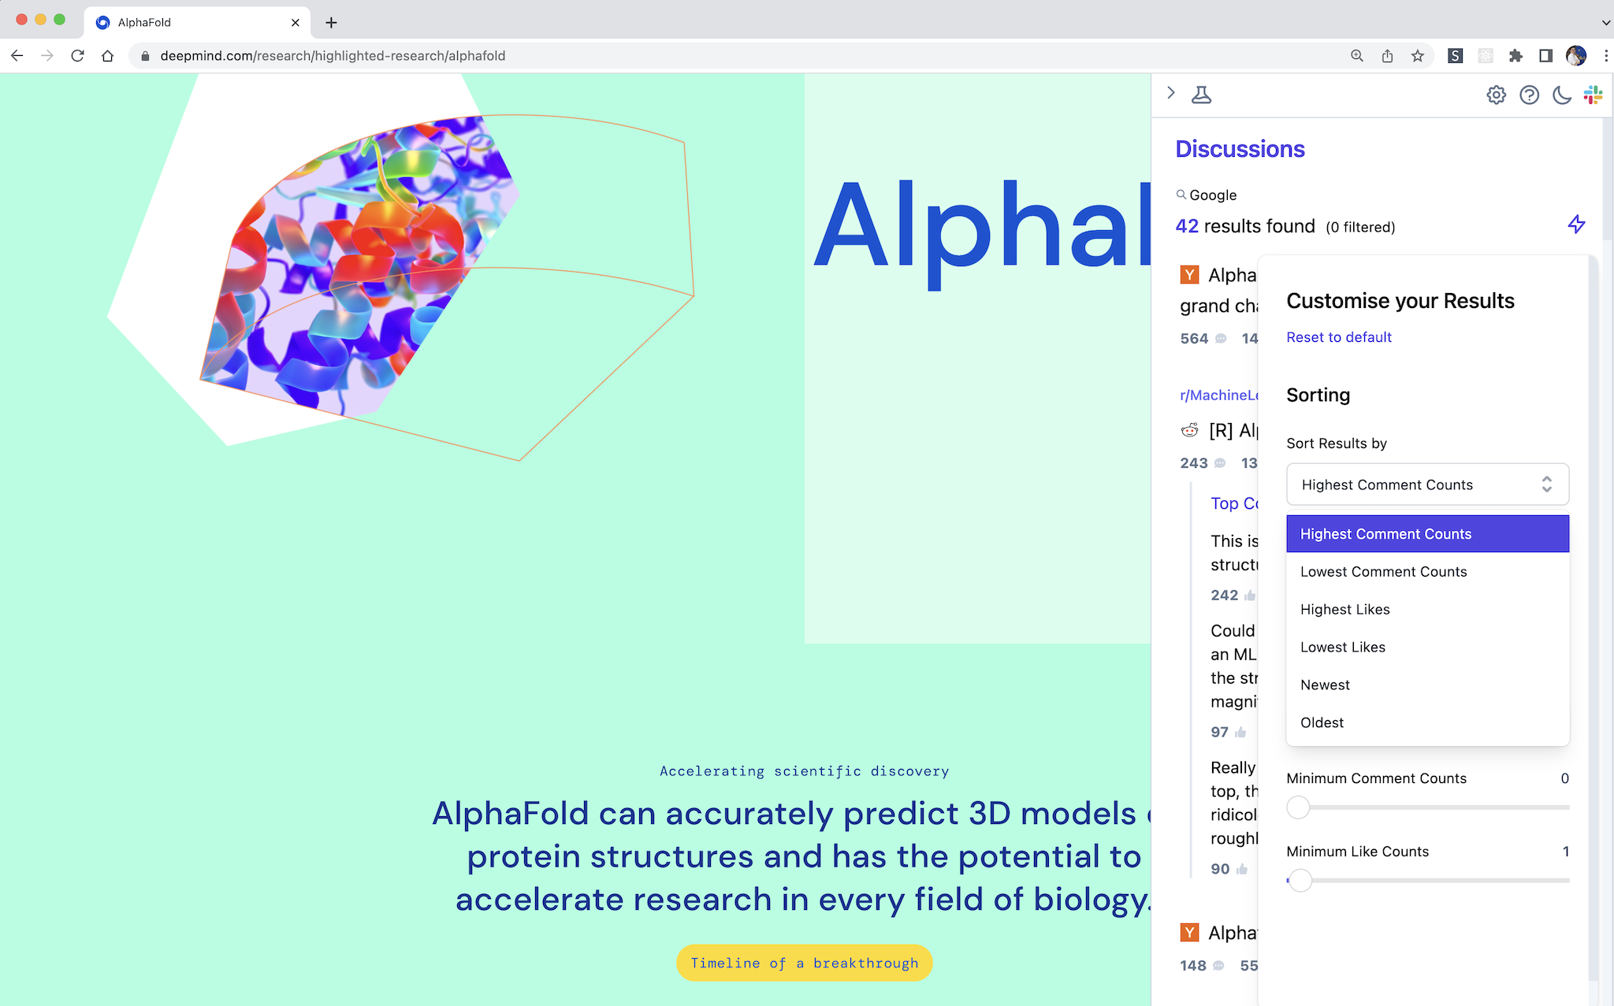
Task: Enable Minimum Comment Counts filter toggle
Action: click(1299, 807)
